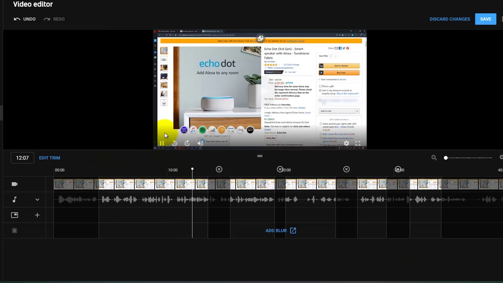The height and width of the screenshot is (283, 503).
Task: Click first product thumbnail in preview
Action: click(x=164, y=51)
